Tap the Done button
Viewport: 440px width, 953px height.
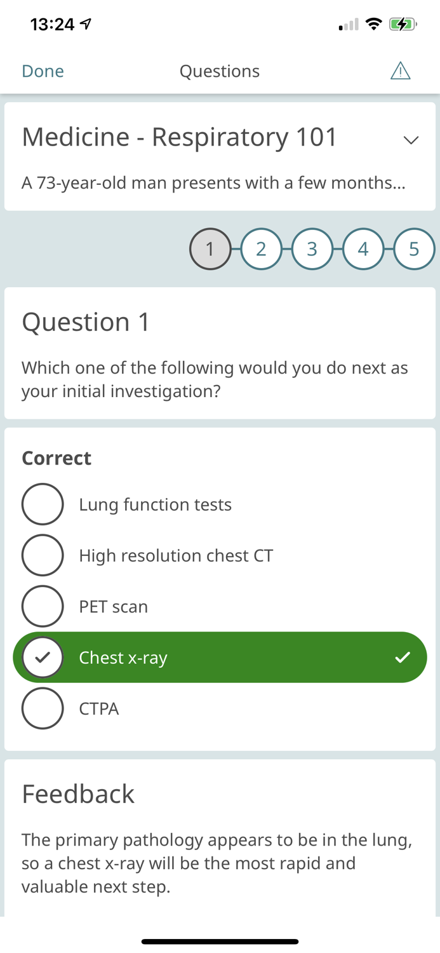click(x=42, y=71)
